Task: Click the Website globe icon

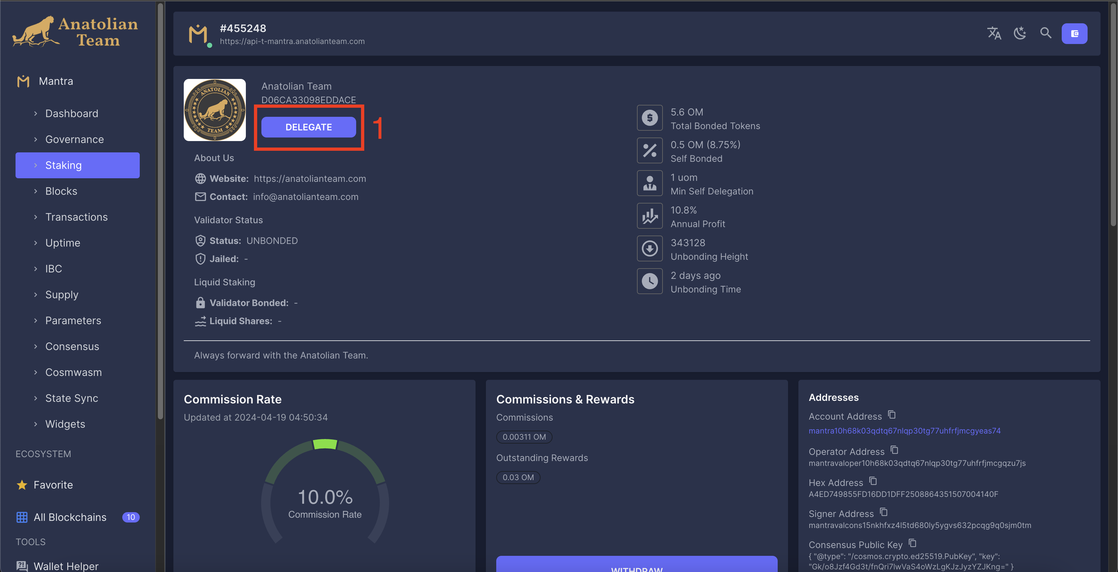Action: tap(200, 179)
